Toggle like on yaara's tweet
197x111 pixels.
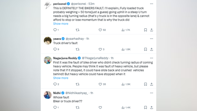100,49
